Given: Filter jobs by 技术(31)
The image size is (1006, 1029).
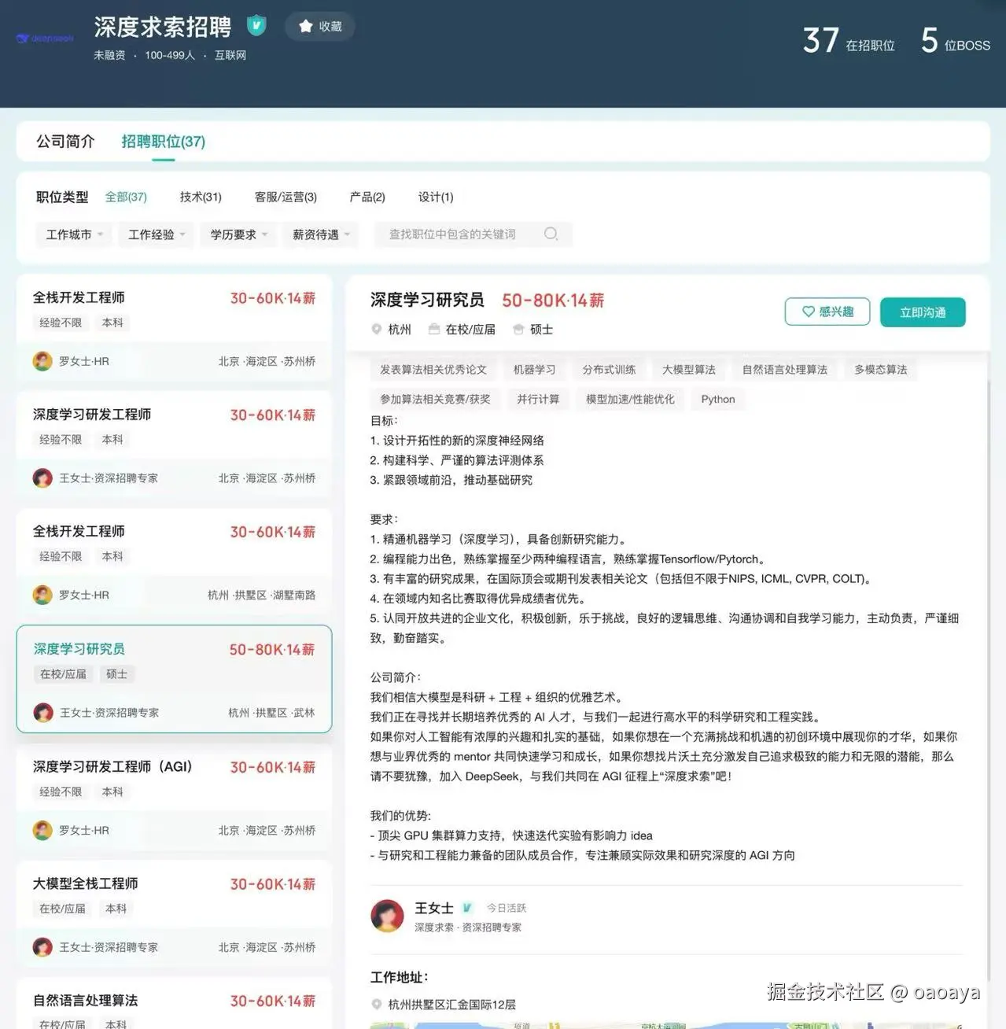Looking at the screenshot, I should point(201,197).
